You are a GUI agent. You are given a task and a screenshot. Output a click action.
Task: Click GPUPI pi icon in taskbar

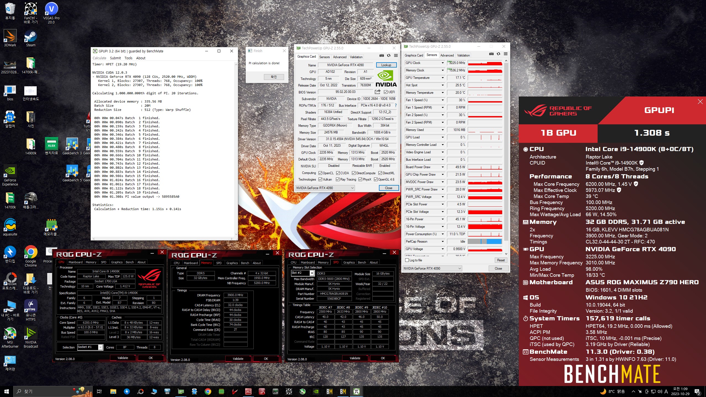pyautogui.click(x=356, y=391)
